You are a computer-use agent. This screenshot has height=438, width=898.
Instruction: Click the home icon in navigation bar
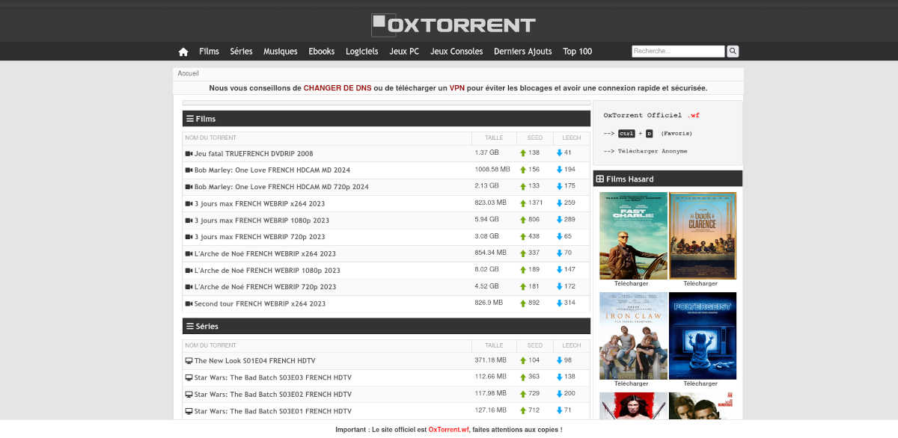point(183,52)
